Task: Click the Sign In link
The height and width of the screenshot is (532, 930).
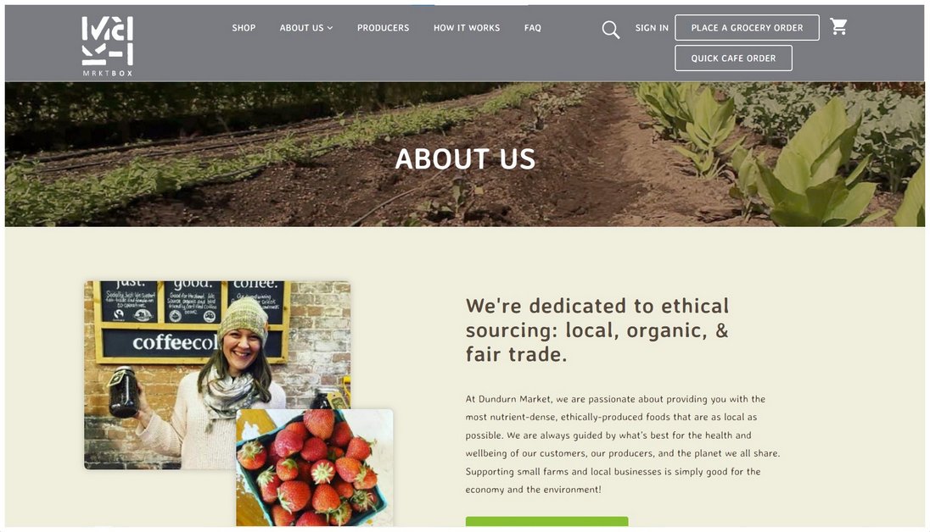Action: (x=652, y=28)
